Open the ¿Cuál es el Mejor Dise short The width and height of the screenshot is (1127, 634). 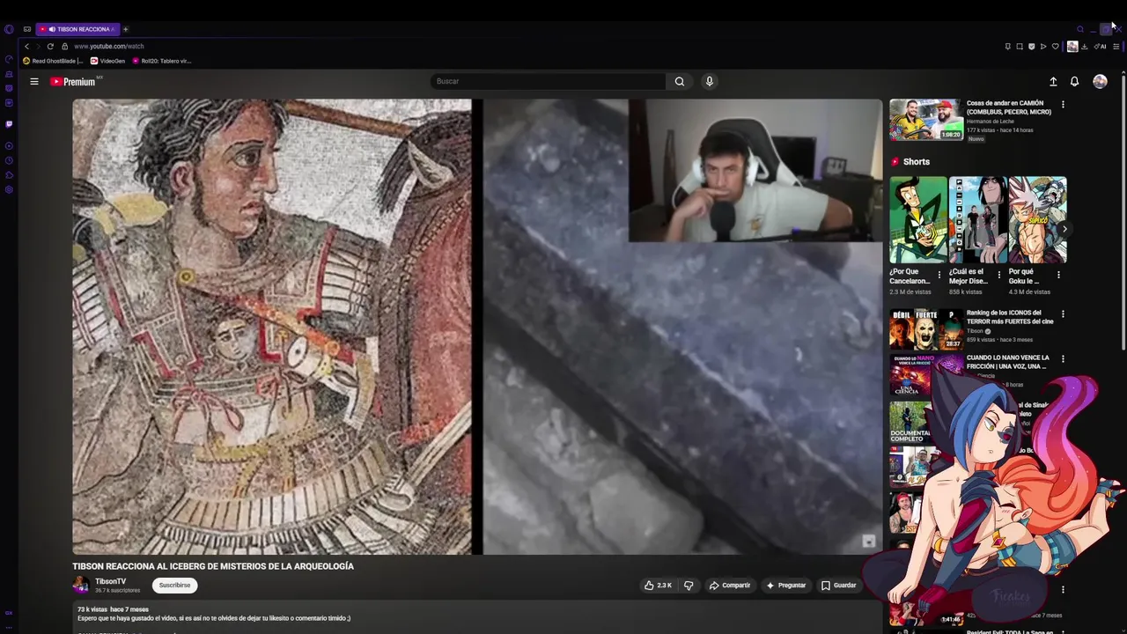[977, 220]
